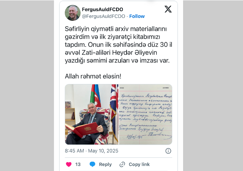Open the tweet info circle icon
243x171 pixels.
pyautogui.click(x=168, y=151)
